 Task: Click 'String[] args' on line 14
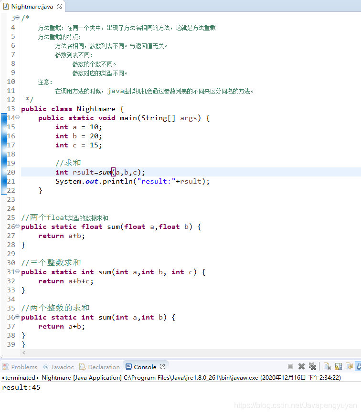coord(169,118)
